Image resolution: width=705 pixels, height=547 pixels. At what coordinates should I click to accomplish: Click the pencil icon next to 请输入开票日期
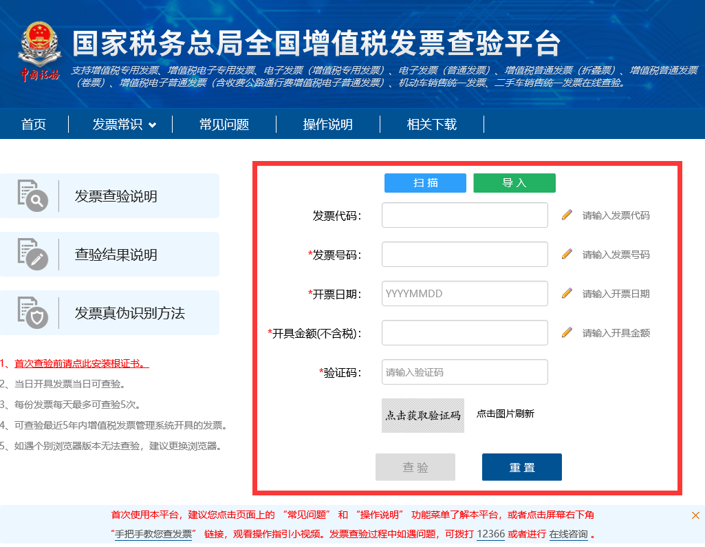[567, 293]
